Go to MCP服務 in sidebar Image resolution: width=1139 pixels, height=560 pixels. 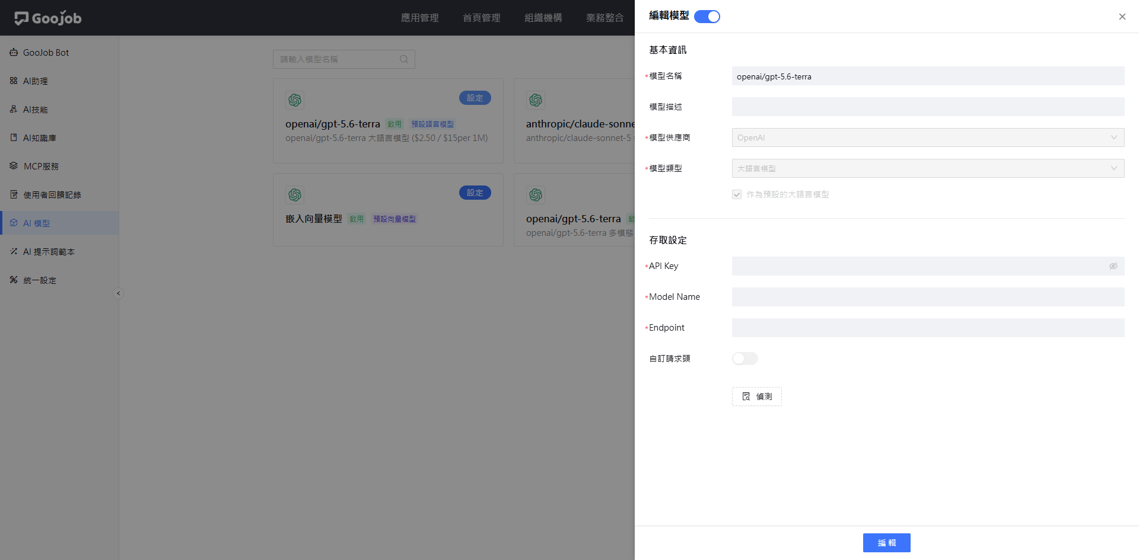pos(59,166)
